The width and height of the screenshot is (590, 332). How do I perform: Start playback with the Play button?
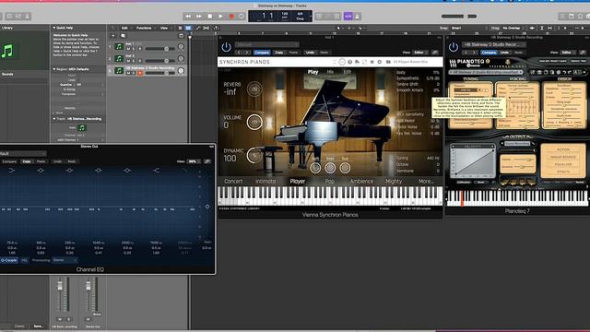(x=220, y=17)
